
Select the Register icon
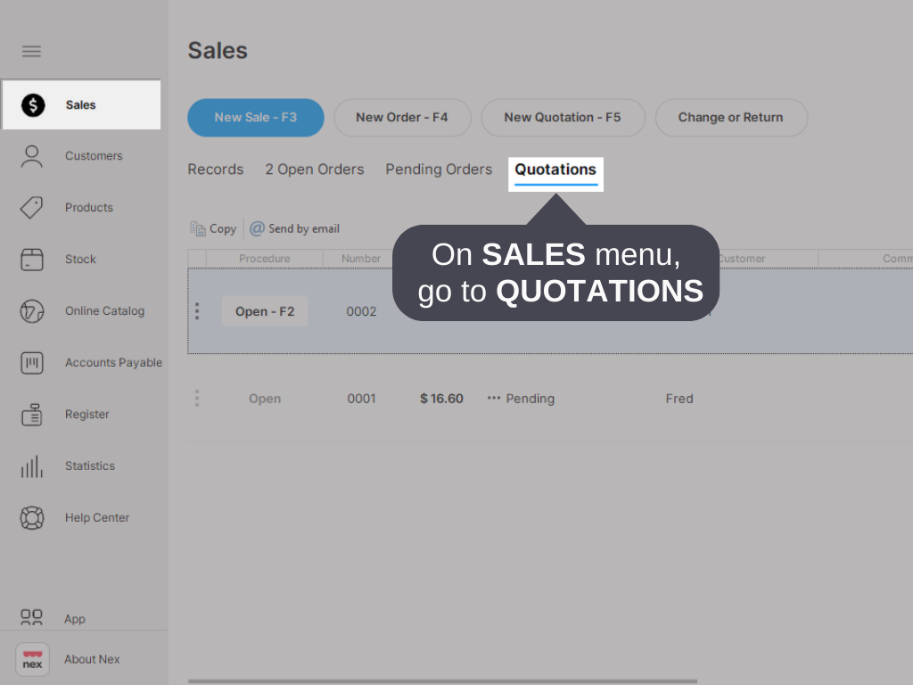click(31, 414)
